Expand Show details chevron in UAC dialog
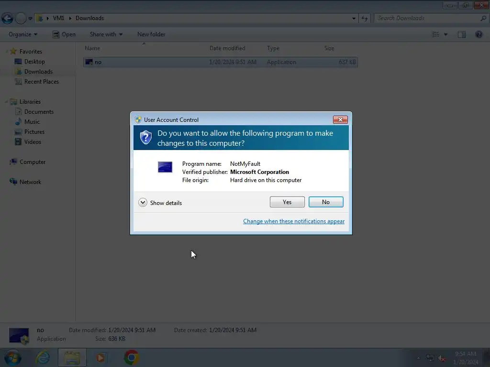490x367 pixels. (143, 203)
